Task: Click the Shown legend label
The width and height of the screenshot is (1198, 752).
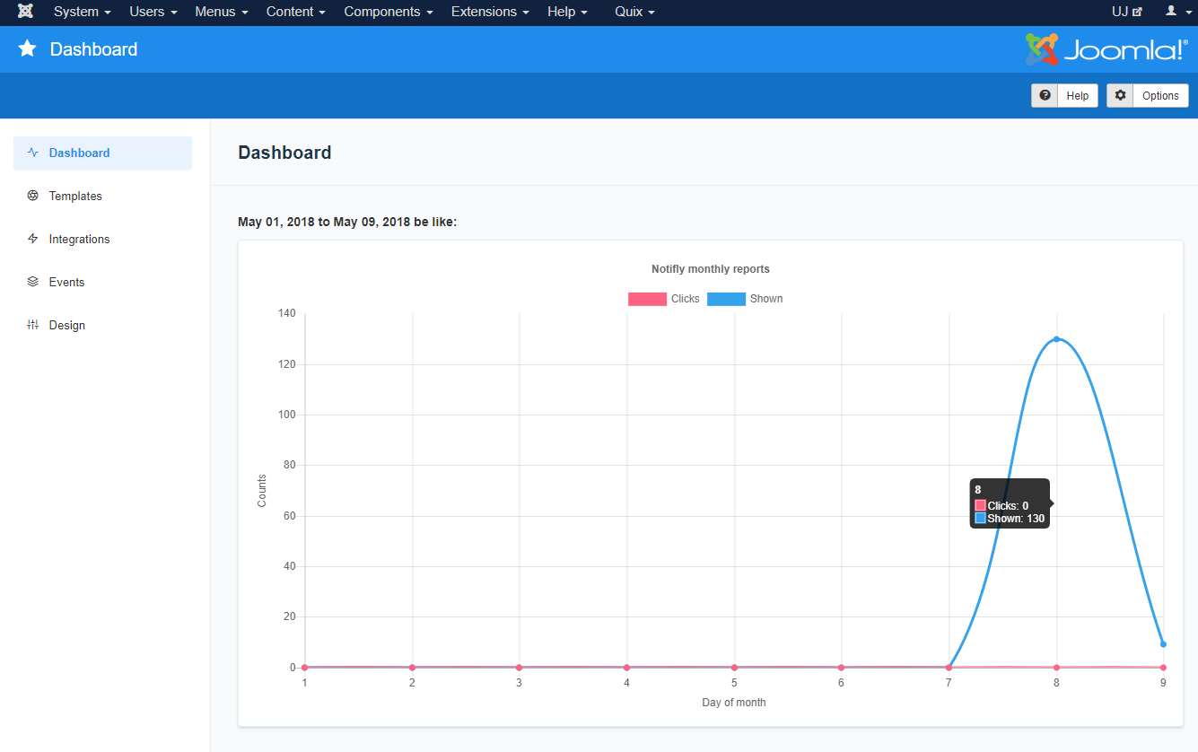Action: [766, 299]
